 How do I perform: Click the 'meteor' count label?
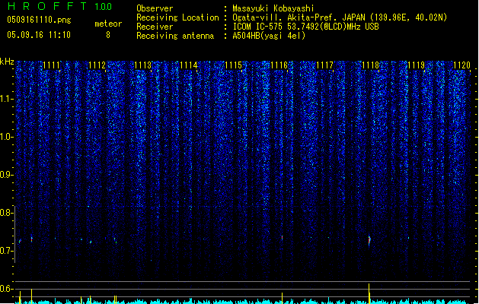108,24
